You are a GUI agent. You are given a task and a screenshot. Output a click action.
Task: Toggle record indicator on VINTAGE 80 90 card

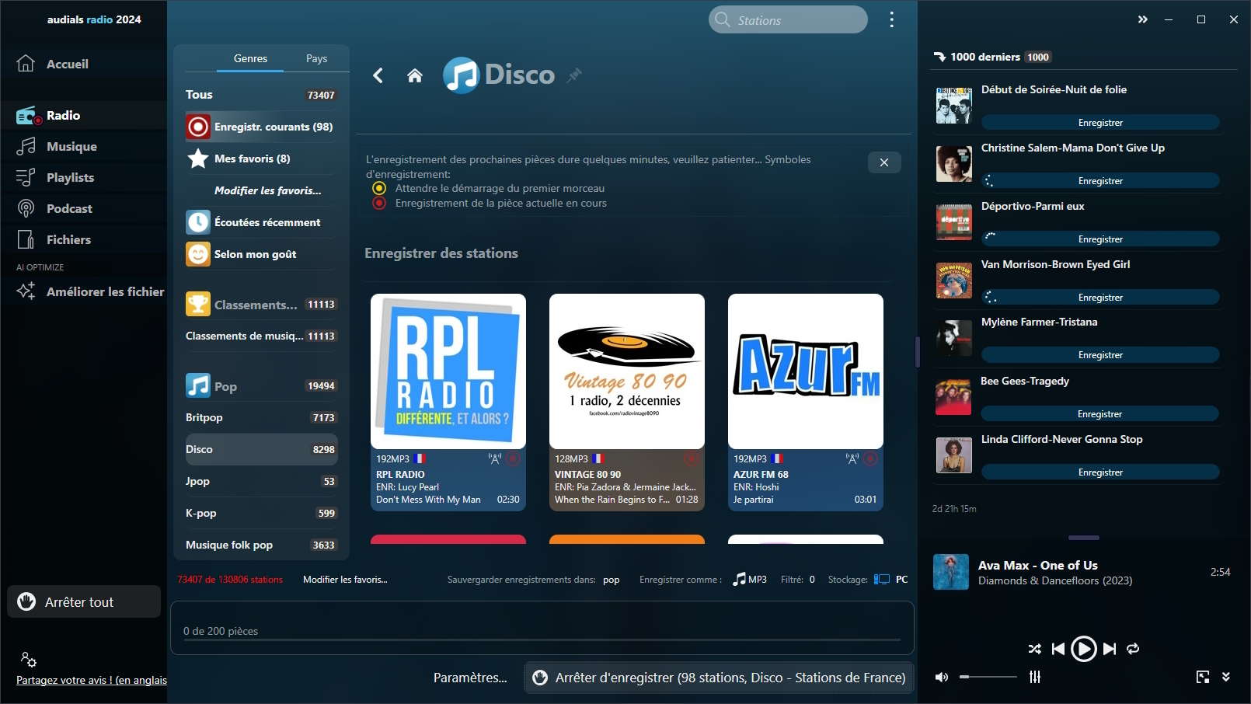coord(692,459)
